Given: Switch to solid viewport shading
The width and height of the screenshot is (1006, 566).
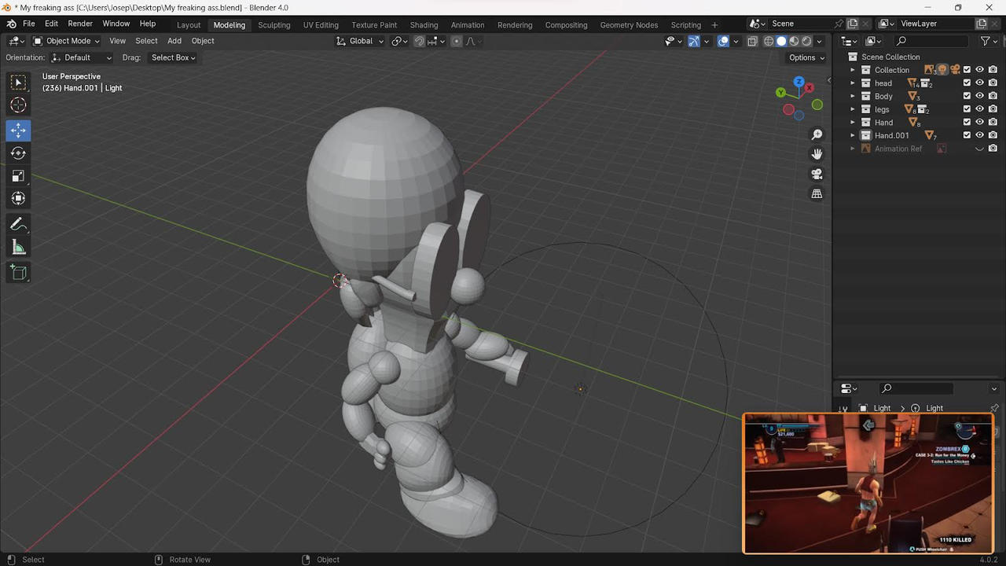Looking at the screenshot, I should (x=781, y=41).
